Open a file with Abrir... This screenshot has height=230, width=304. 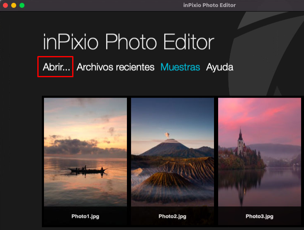pos(56,67)
